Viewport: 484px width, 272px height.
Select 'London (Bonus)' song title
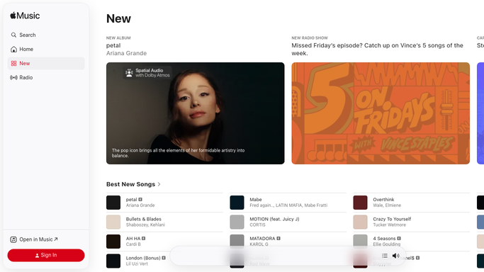click(x=143, y=258)
